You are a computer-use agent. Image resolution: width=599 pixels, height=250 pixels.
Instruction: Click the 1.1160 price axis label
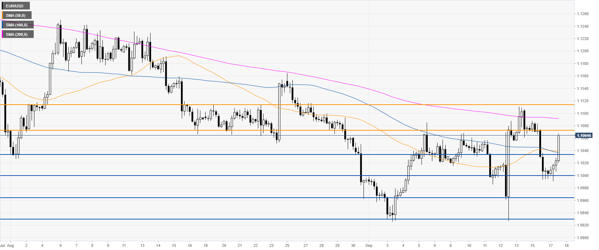point(583,76)
